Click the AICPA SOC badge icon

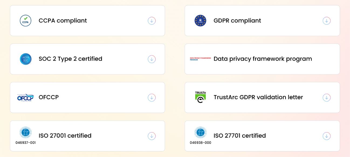tap(26, 59)
